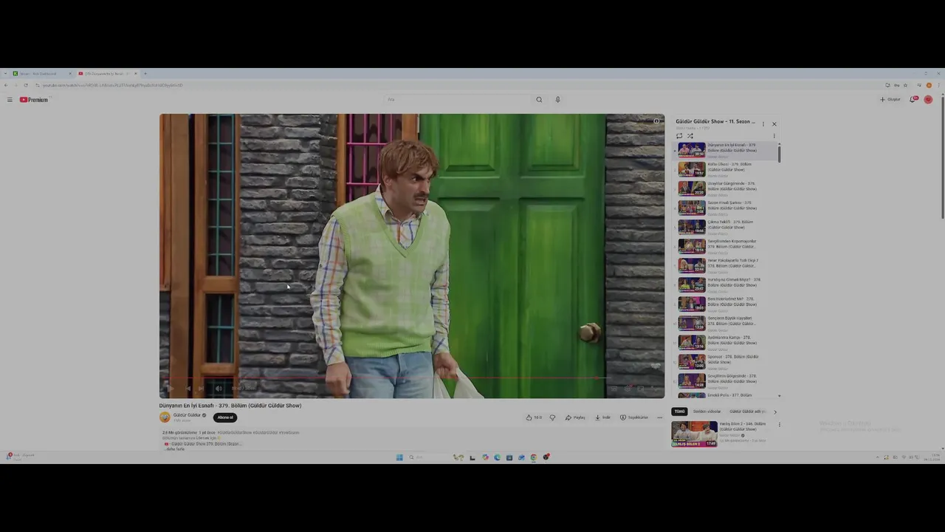Open Windows Start button on taskbar

pyautogui.click(x=399, y=457)
